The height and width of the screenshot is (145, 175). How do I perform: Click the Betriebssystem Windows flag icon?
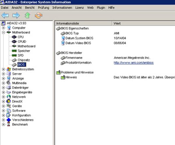click(x=9, y=69)
